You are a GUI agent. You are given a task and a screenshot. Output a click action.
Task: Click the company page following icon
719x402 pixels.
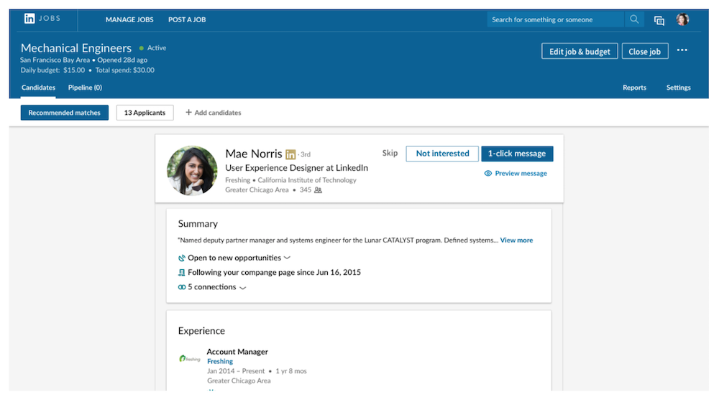point(182,273)
